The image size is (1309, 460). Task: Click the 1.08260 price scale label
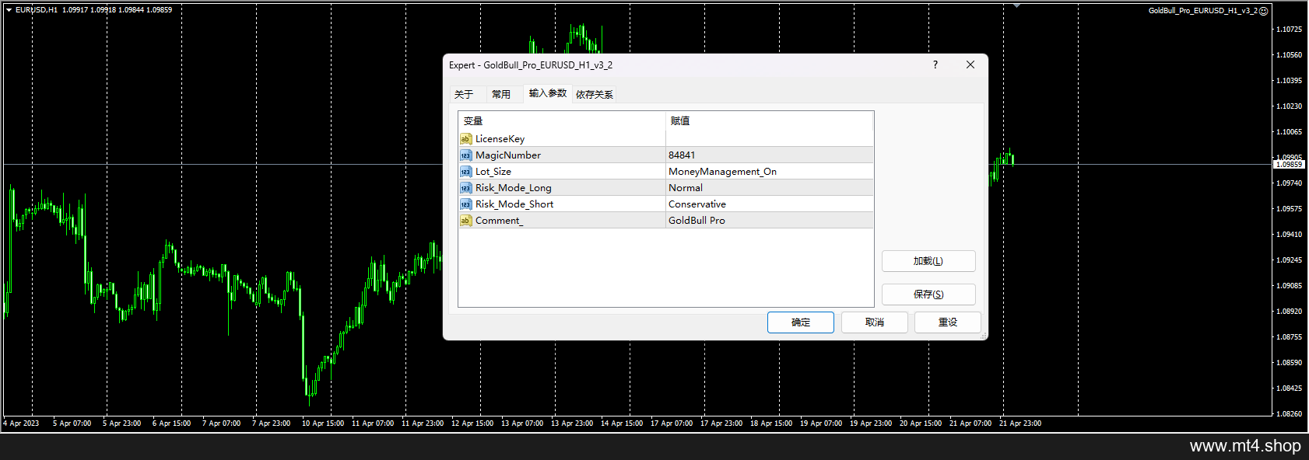point(1289,414)
